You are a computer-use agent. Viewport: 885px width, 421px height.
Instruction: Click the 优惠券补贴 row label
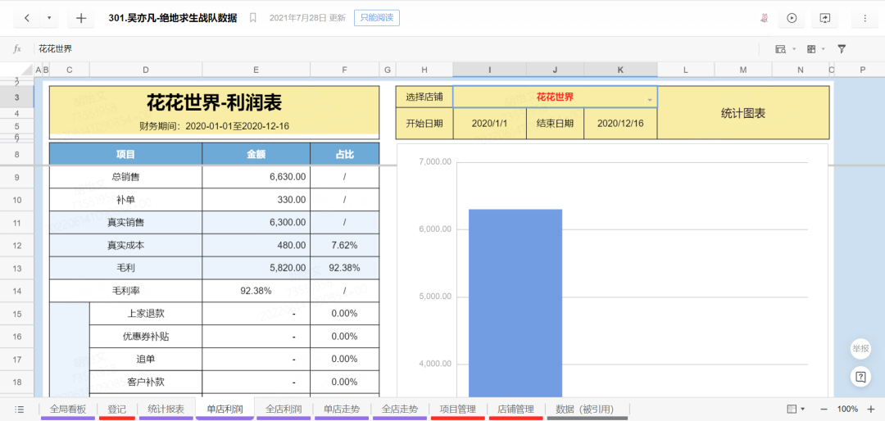click(x=146, y=337)
